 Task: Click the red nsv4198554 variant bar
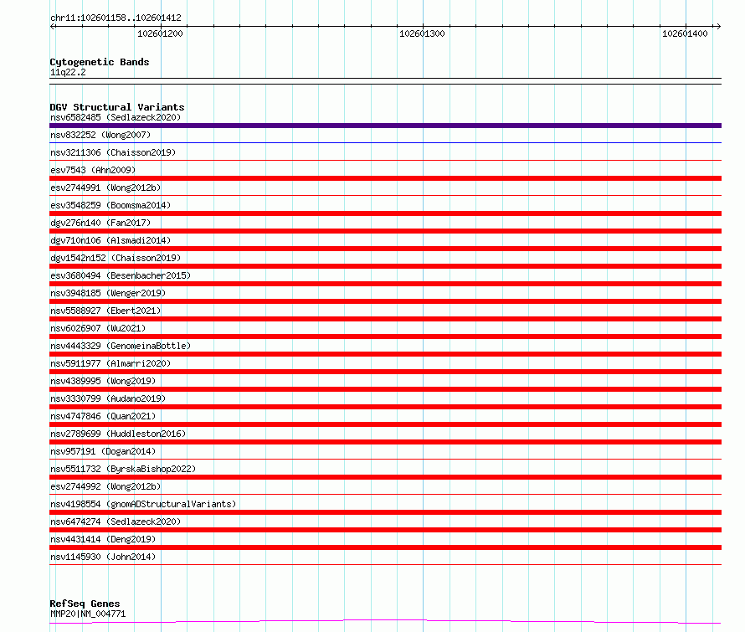coord(385,512)
